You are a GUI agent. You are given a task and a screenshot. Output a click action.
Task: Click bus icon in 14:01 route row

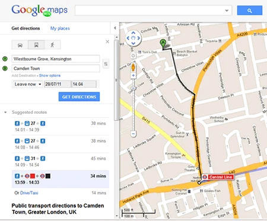(x=27, y=123)
